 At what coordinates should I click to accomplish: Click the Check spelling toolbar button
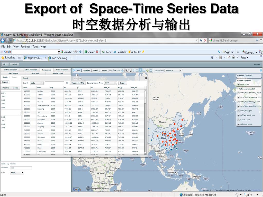(x=107, y=52)
